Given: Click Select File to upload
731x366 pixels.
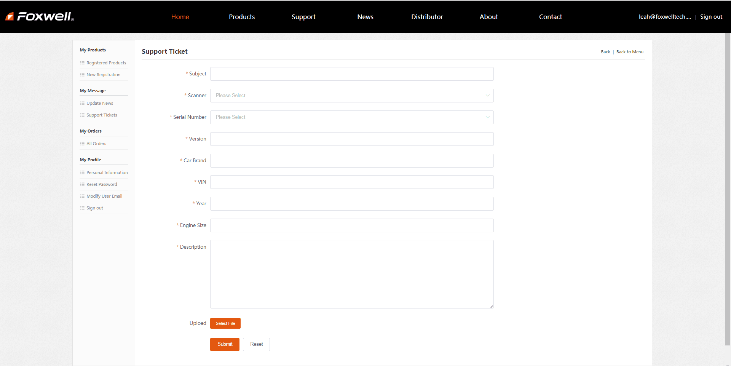Looking at the screenshot, I should click(225, 323).
